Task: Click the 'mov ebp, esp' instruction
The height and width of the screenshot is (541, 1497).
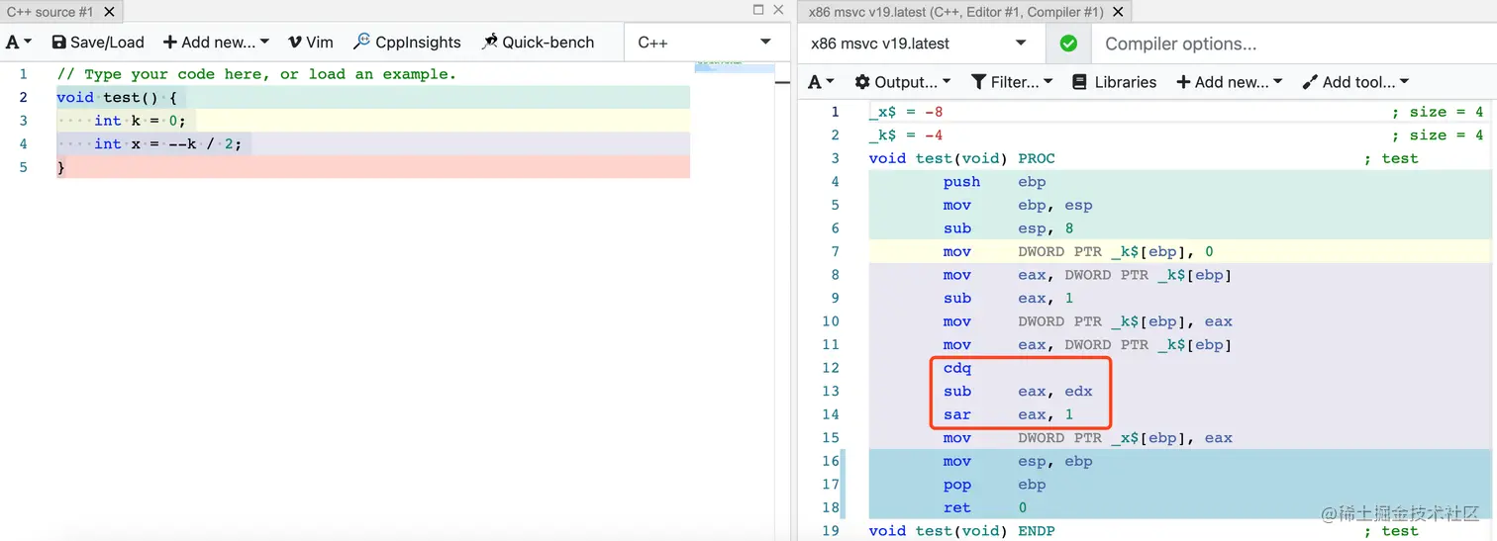Action: pos(1017,205)
